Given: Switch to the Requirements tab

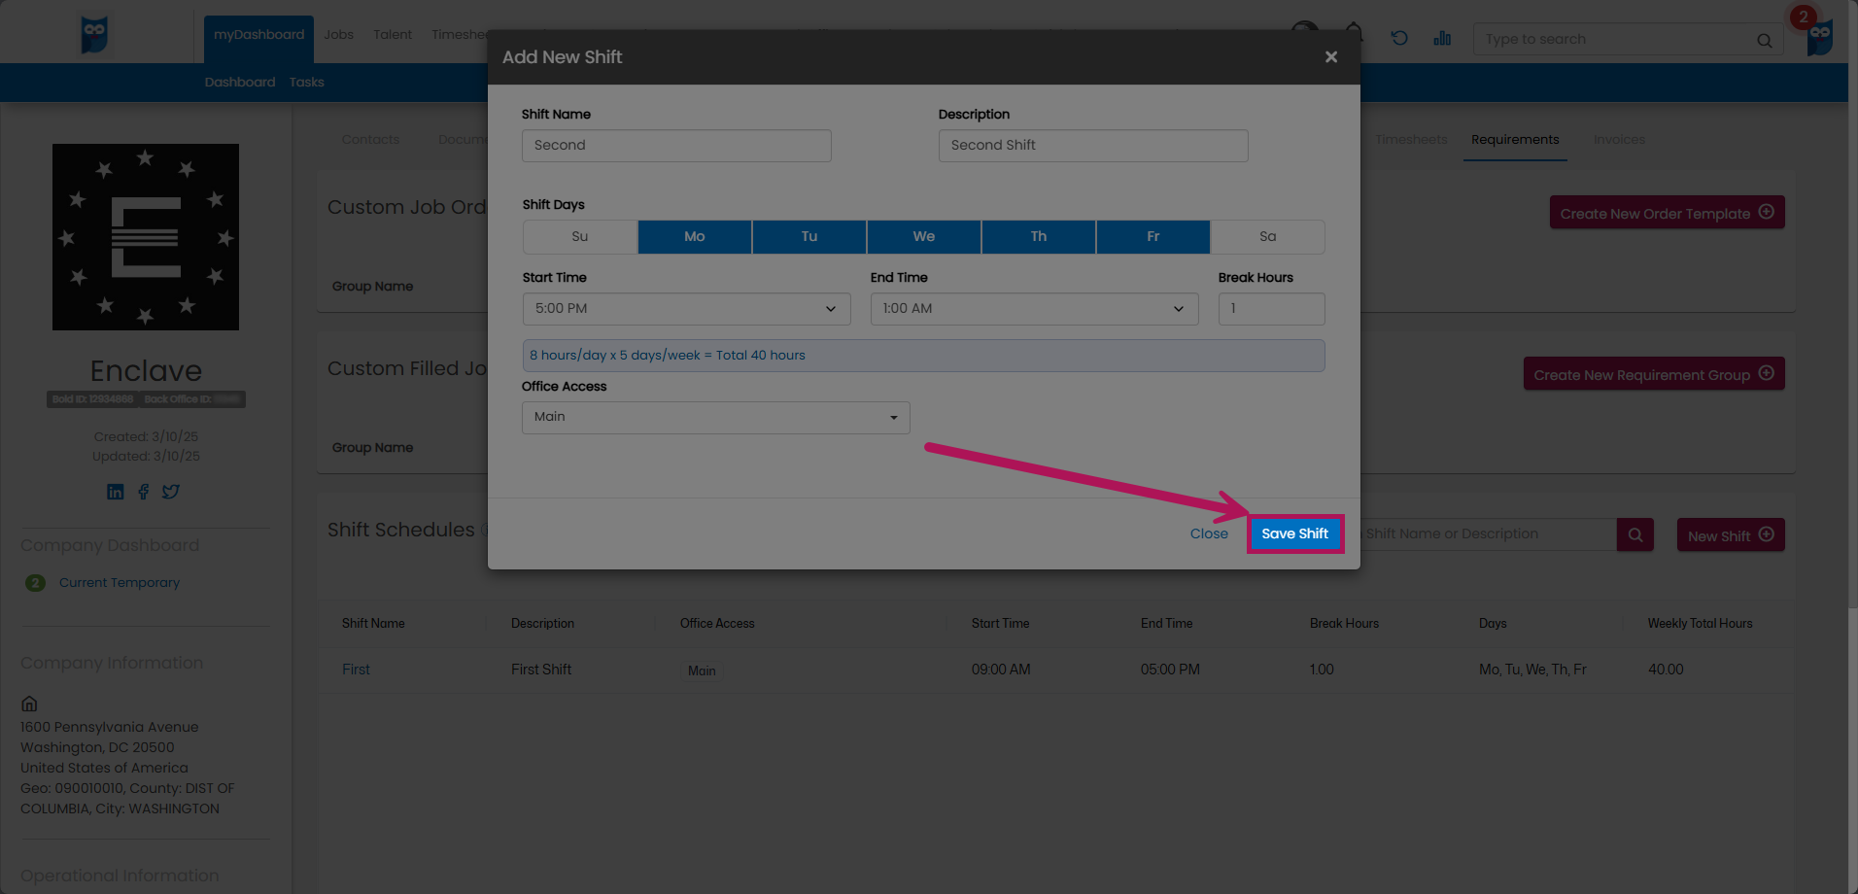Looking at the screenshot, I should click(1514, 140).
